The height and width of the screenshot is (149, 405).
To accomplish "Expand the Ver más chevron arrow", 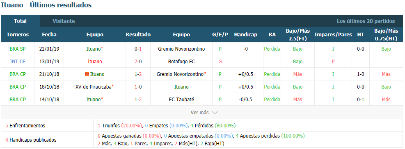I will (215, 113).
